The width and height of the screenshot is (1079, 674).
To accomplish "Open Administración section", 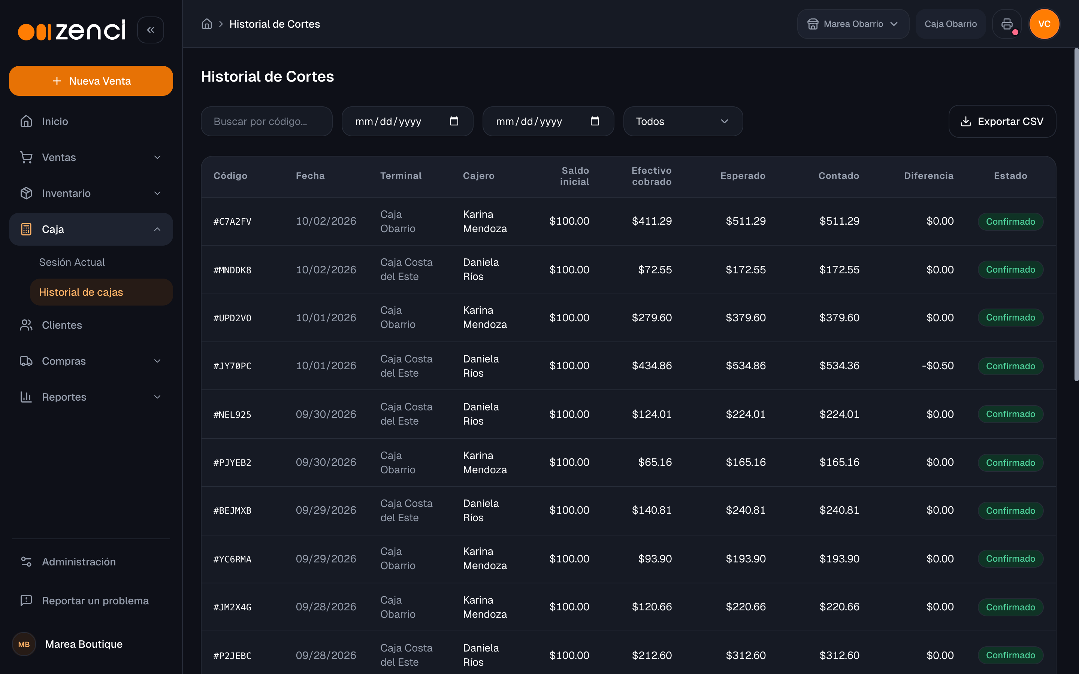I will click(x=91, y=562).
